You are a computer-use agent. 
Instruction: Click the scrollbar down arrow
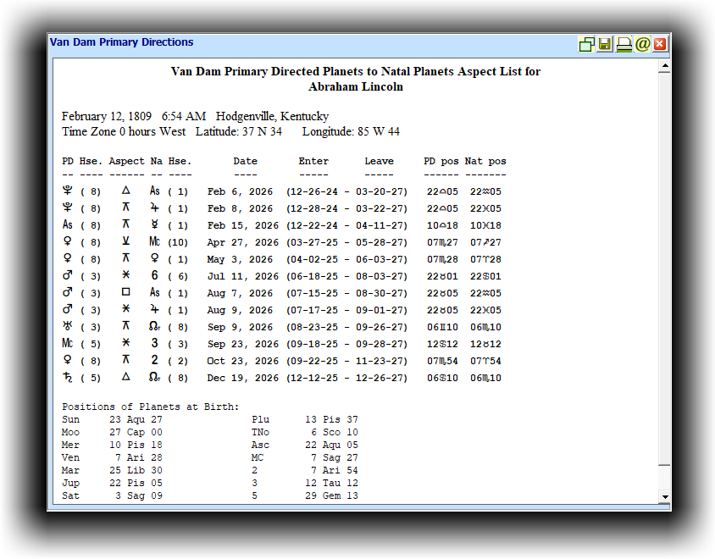[x=665, y=497]
